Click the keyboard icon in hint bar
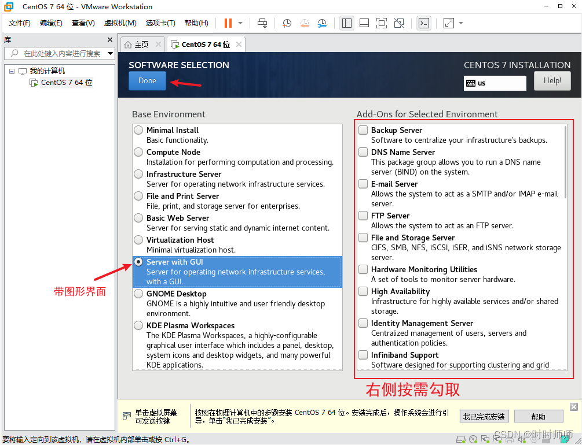This screenshot has height=445, width=582. click(127, 416)
